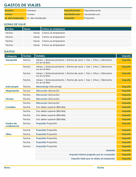The image size is (136, 177).
Task: Click the bold Kilometraje label
Action: click(42, 86)
